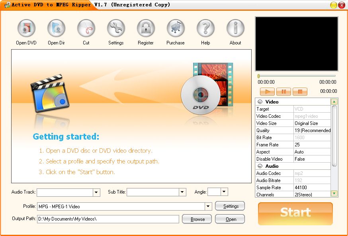Viewport: 348px width, 236px height.
Task: Select the Quality value 19 (Recommended
Action: pyautogui.click(x=312, y=130)
